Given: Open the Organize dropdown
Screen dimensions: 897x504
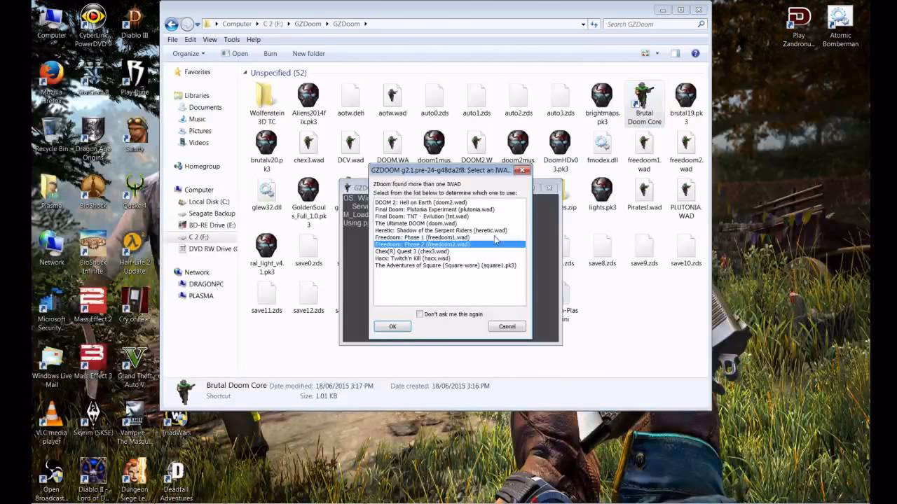Looking at the screenshot, I should [189, 53].
